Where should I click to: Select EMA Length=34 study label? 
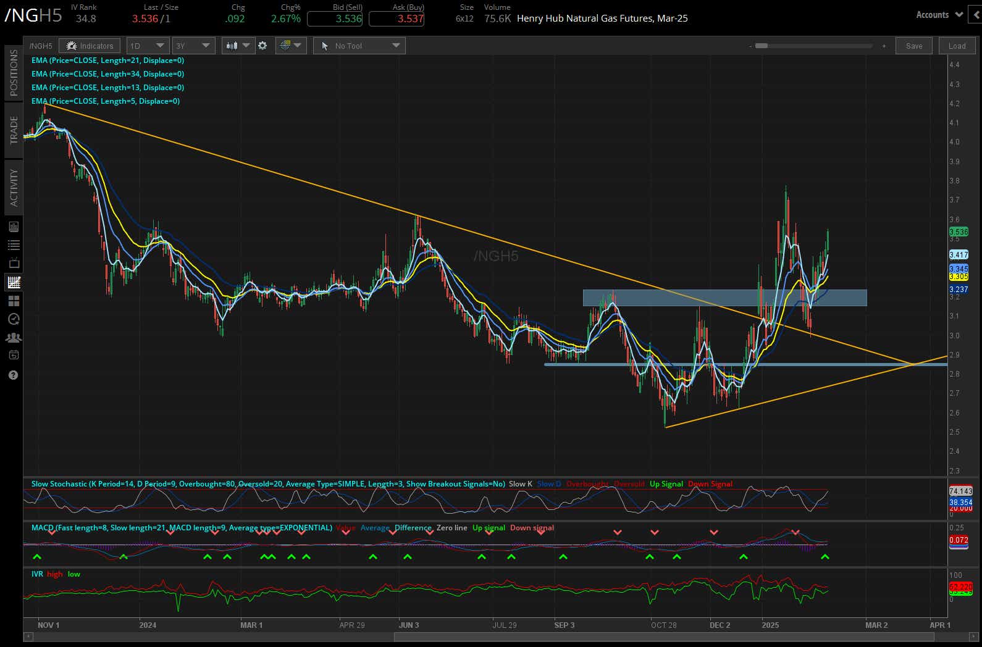[x=107, y=74]
